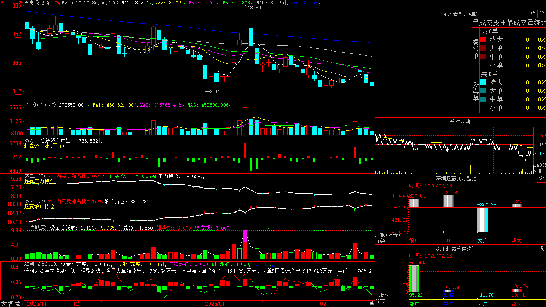Switch to 笔 display mode
Image resolution: width=546 pixels, height=307 pixels.
pyautogui.click(x=542, y=14)
